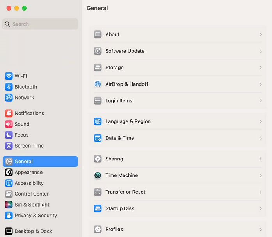
Task: Open the Storage label
Action: pyautogui.click(x=114, y=68)
